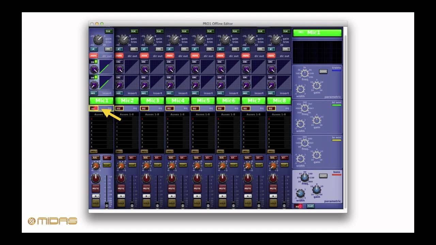Click the bass width knob in EQ panel
This screenshot has width=436, height=245.
pos(300,194)
